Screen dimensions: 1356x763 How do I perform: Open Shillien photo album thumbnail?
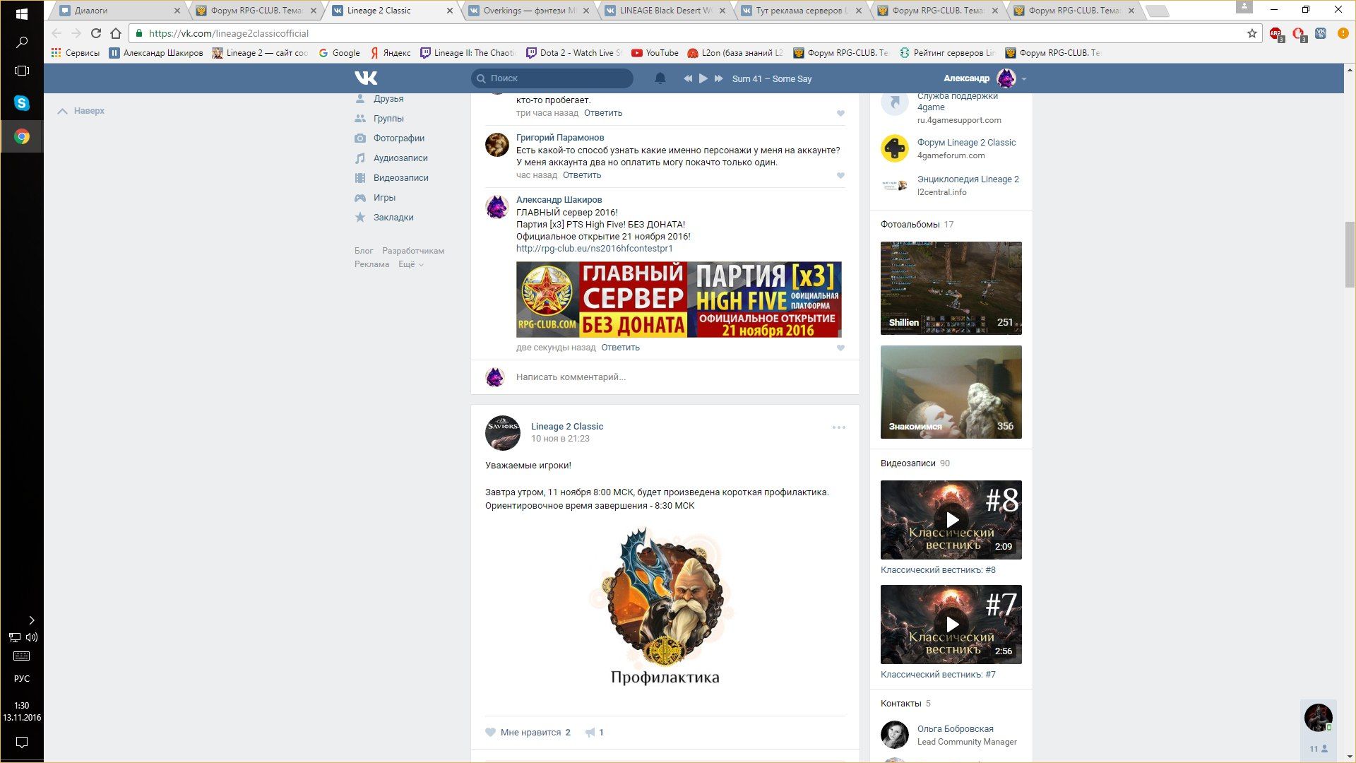pyautogui.click(x=951, y=288)
